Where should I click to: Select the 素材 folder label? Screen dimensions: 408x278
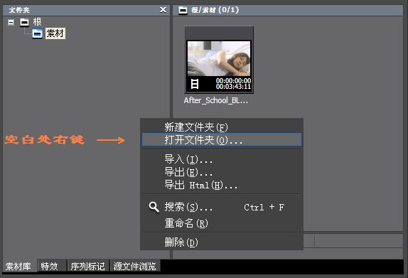click(55, 33)
